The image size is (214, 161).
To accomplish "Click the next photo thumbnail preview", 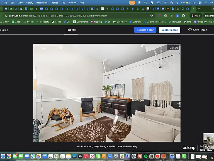I will click(208, 140).
